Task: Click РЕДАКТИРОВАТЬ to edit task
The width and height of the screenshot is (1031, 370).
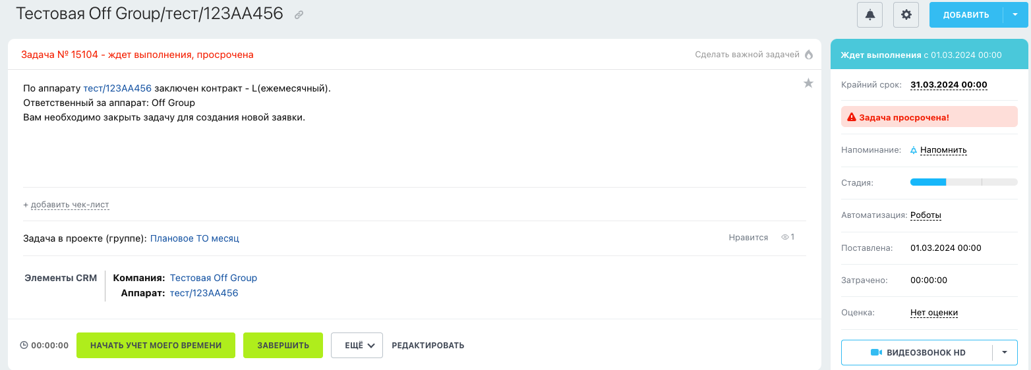Action: (428, 345)
